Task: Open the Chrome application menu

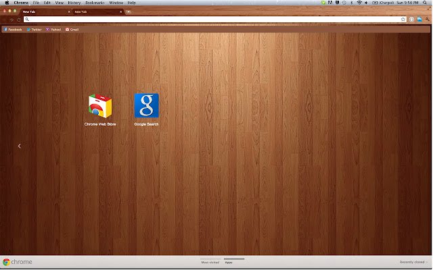Action: pos(21,3)
